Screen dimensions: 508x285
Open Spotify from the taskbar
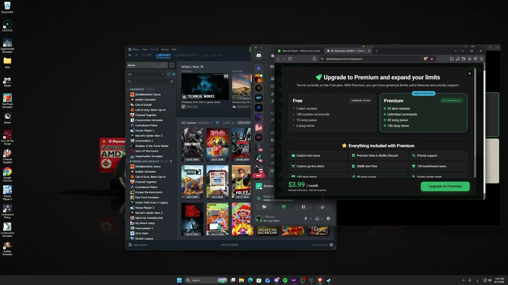285,280
